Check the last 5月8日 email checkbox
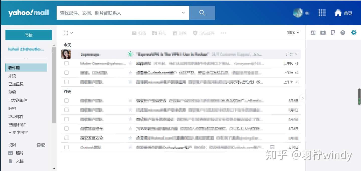Image resolution: width=361 pixels, height=171 pixels. pos(66,147)
